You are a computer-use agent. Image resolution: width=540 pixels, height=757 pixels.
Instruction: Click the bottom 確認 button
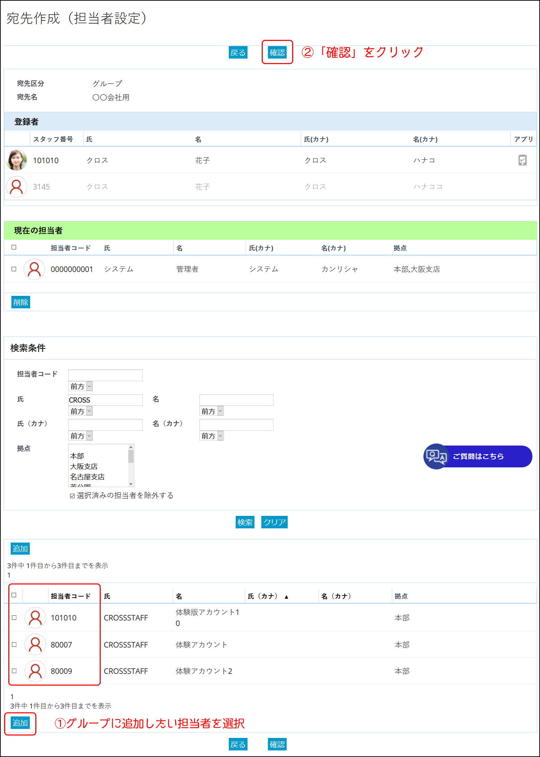pos(277,744)
